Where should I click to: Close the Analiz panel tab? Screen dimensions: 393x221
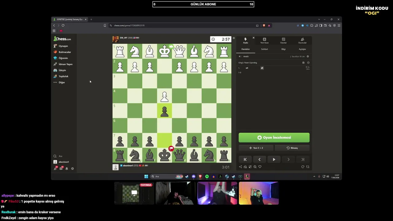(x=253, y=38)
